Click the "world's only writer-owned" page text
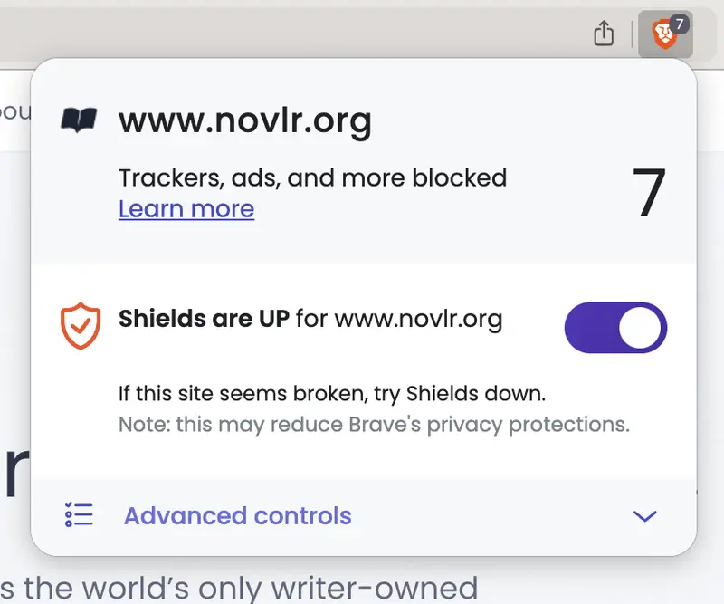724x604 pixels. coord(244,587)
